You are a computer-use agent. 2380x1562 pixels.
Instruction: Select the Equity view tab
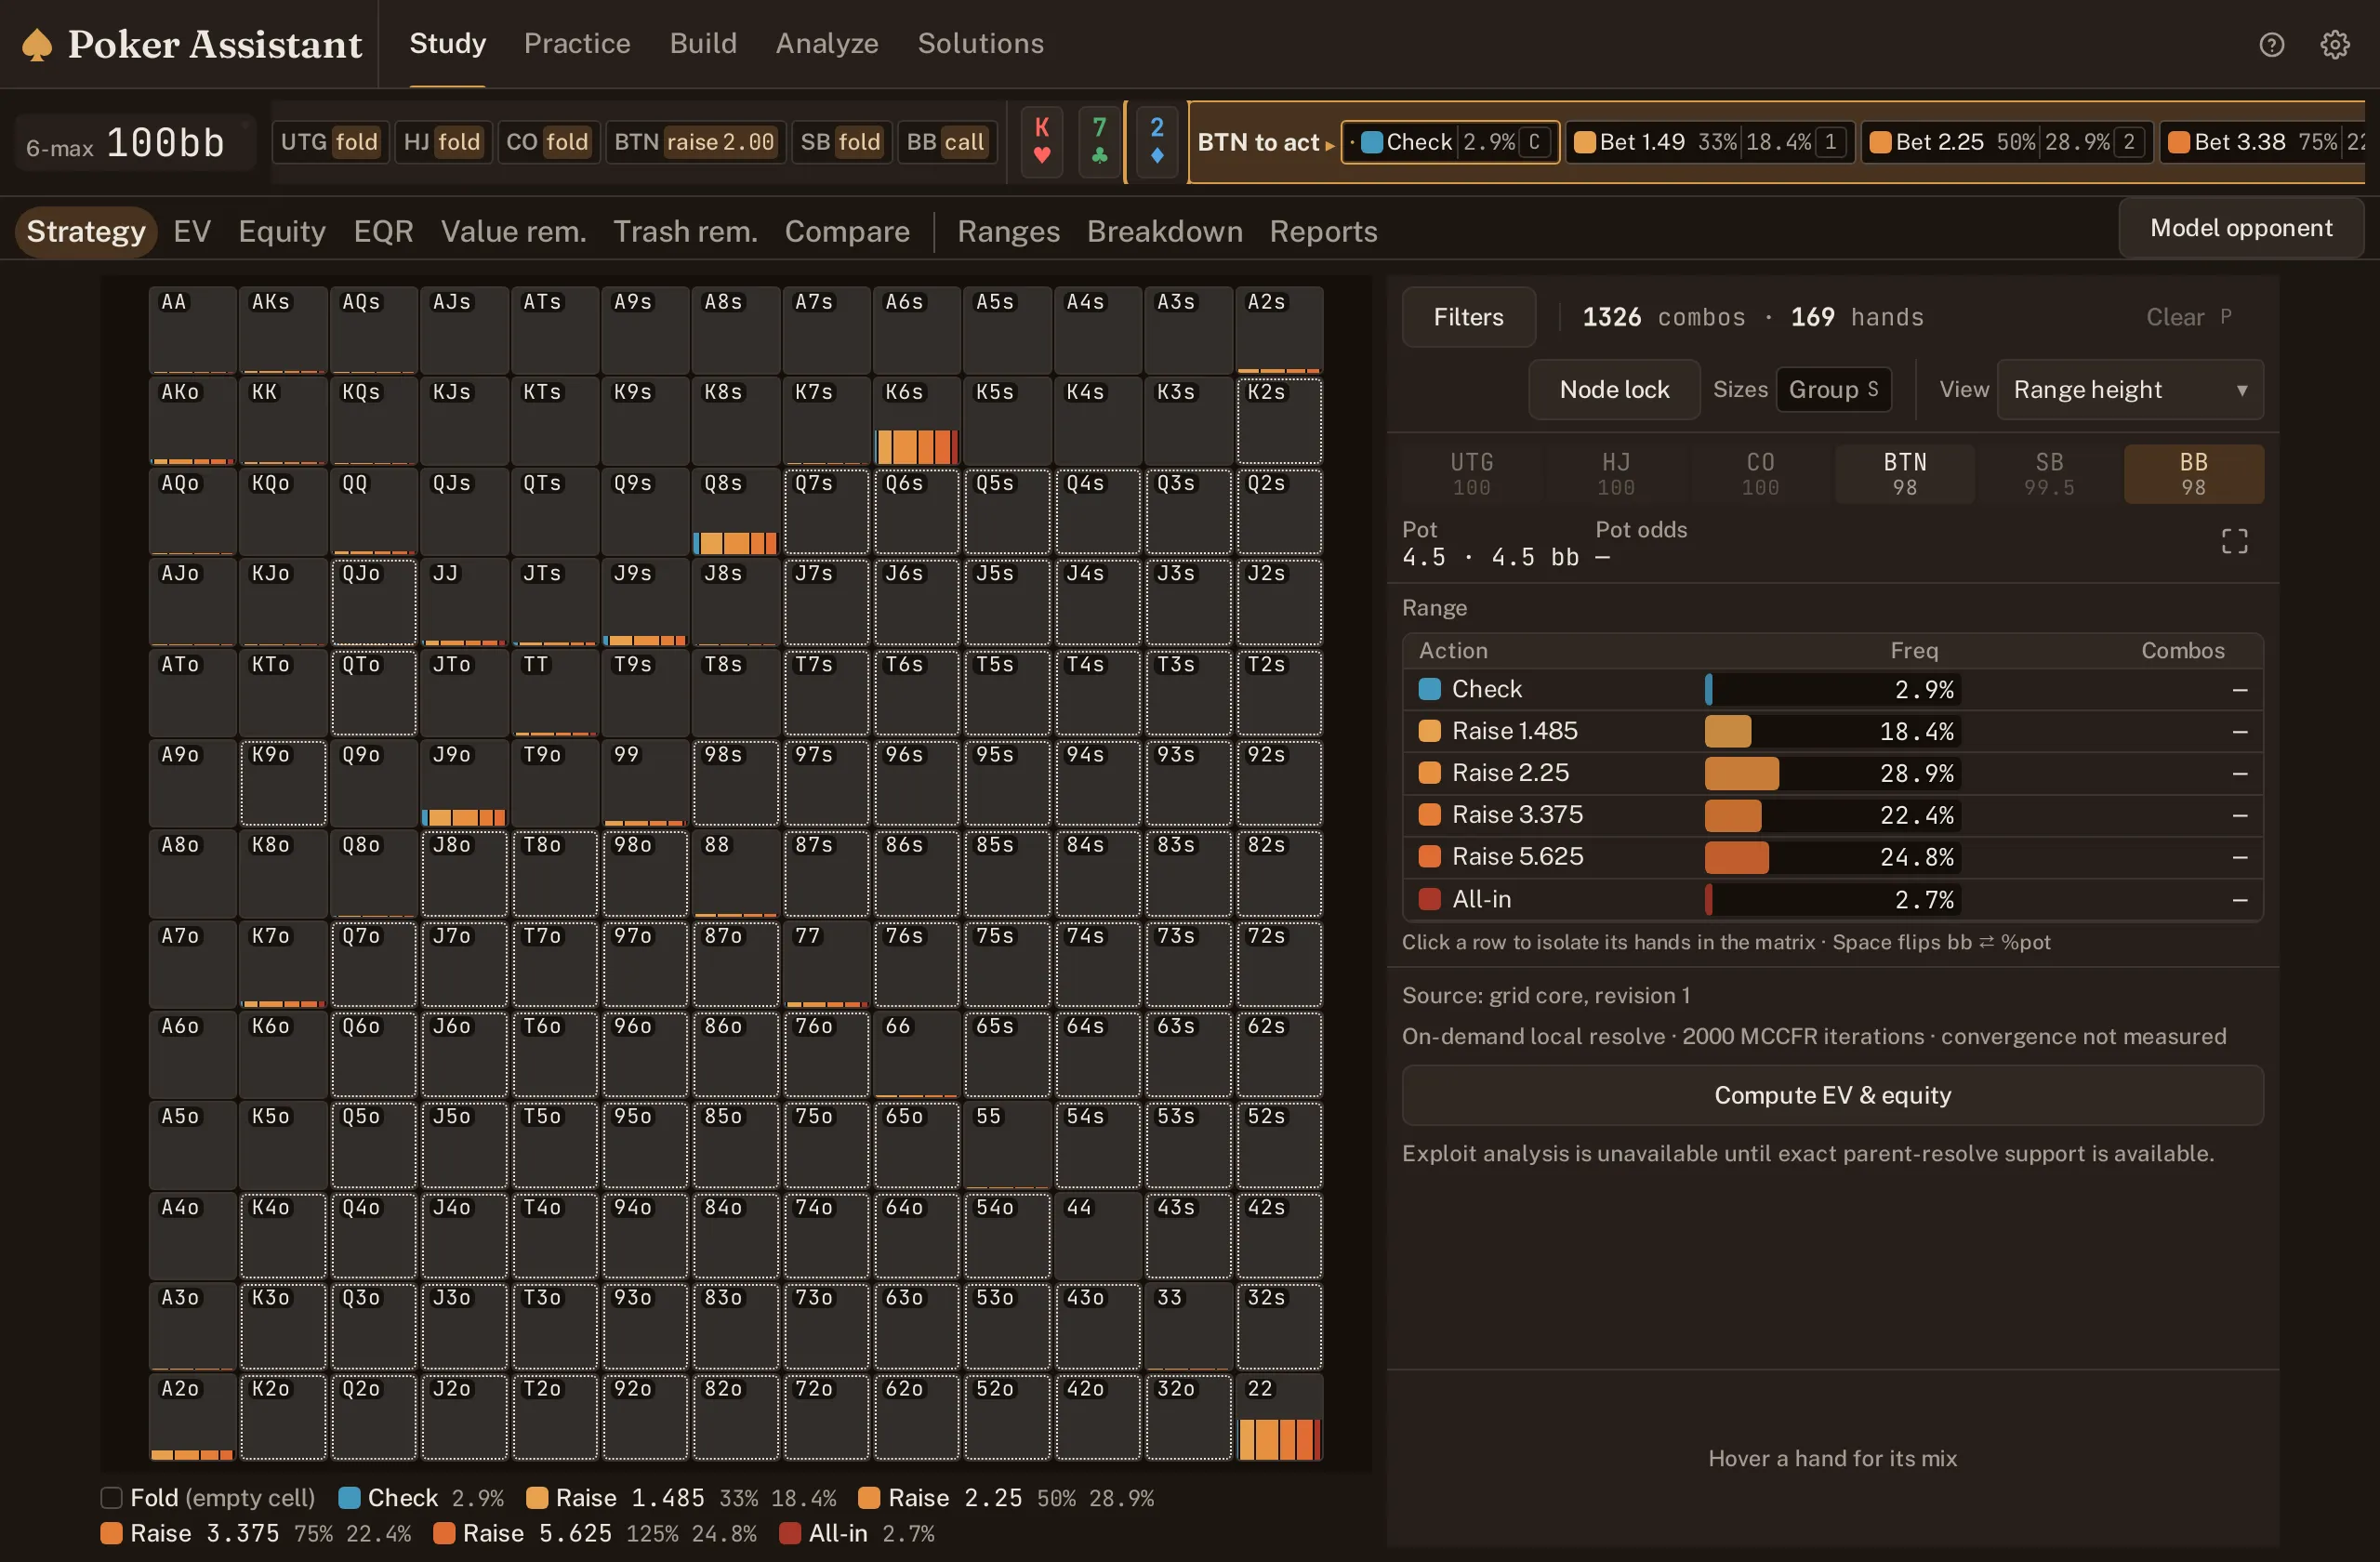282,232
